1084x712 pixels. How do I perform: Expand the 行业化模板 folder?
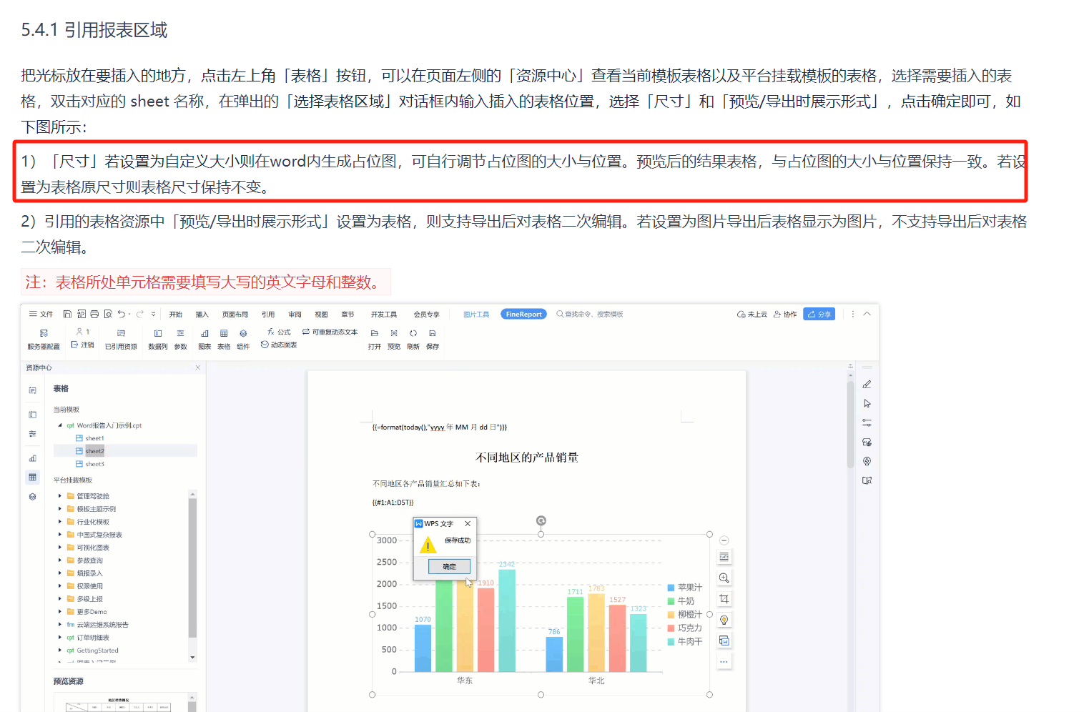tap(60, 522)
